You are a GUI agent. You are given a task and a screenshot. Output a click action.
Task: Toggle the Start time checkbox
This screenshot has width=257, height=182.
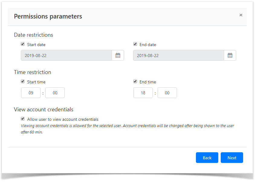click(x=23, y=81)
